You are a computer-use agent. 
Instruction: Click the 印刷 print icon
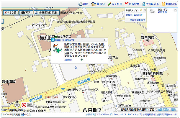coord(81,4)
